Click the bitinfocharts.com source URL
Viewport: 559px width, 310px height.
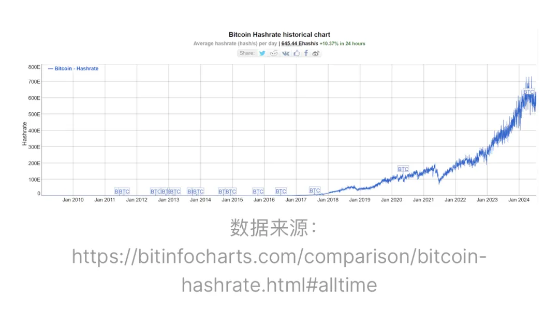pos(279,270)
